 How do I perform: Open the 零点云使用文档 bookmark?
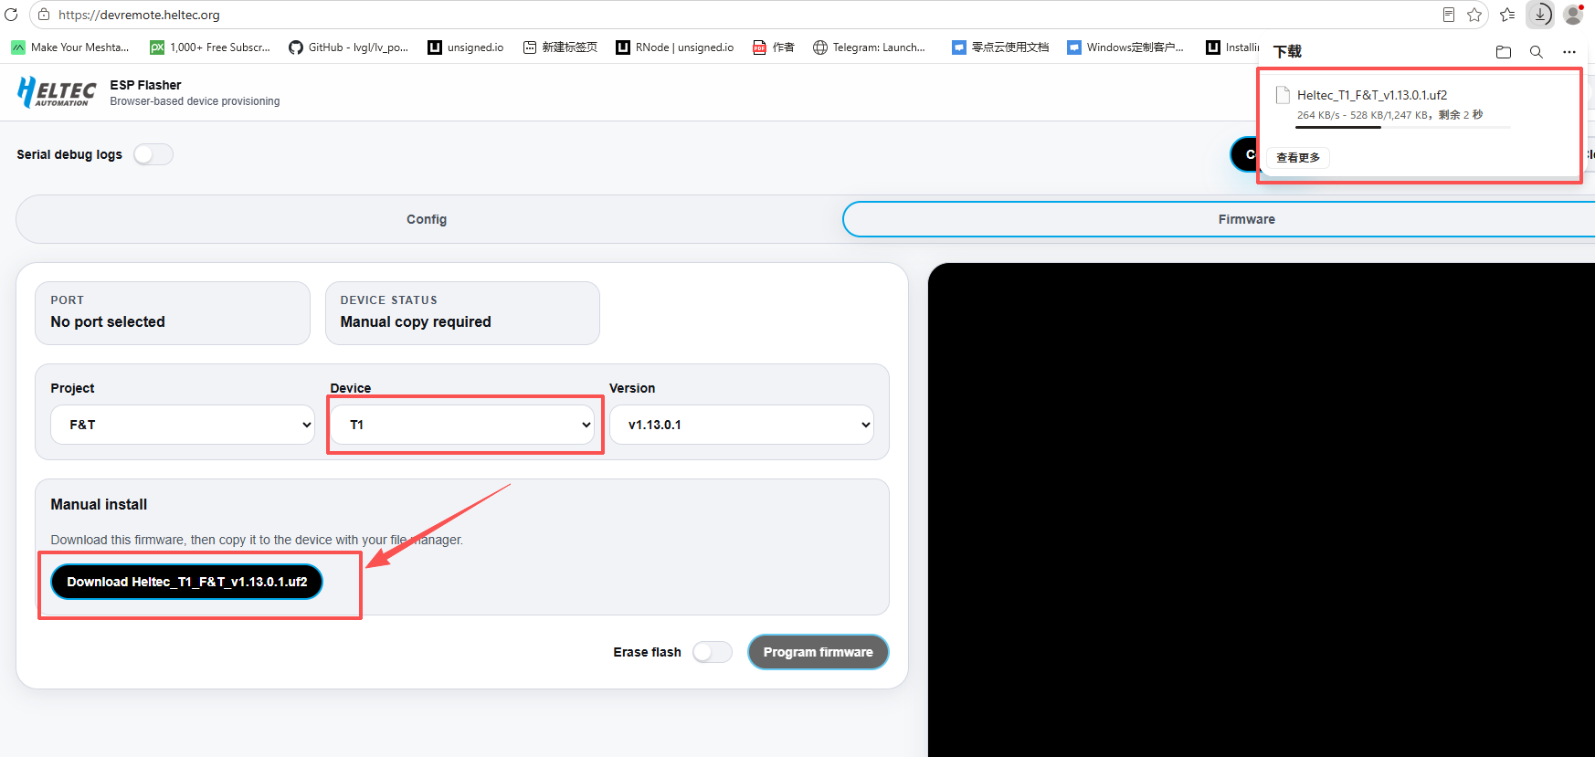coord(1000,47)
